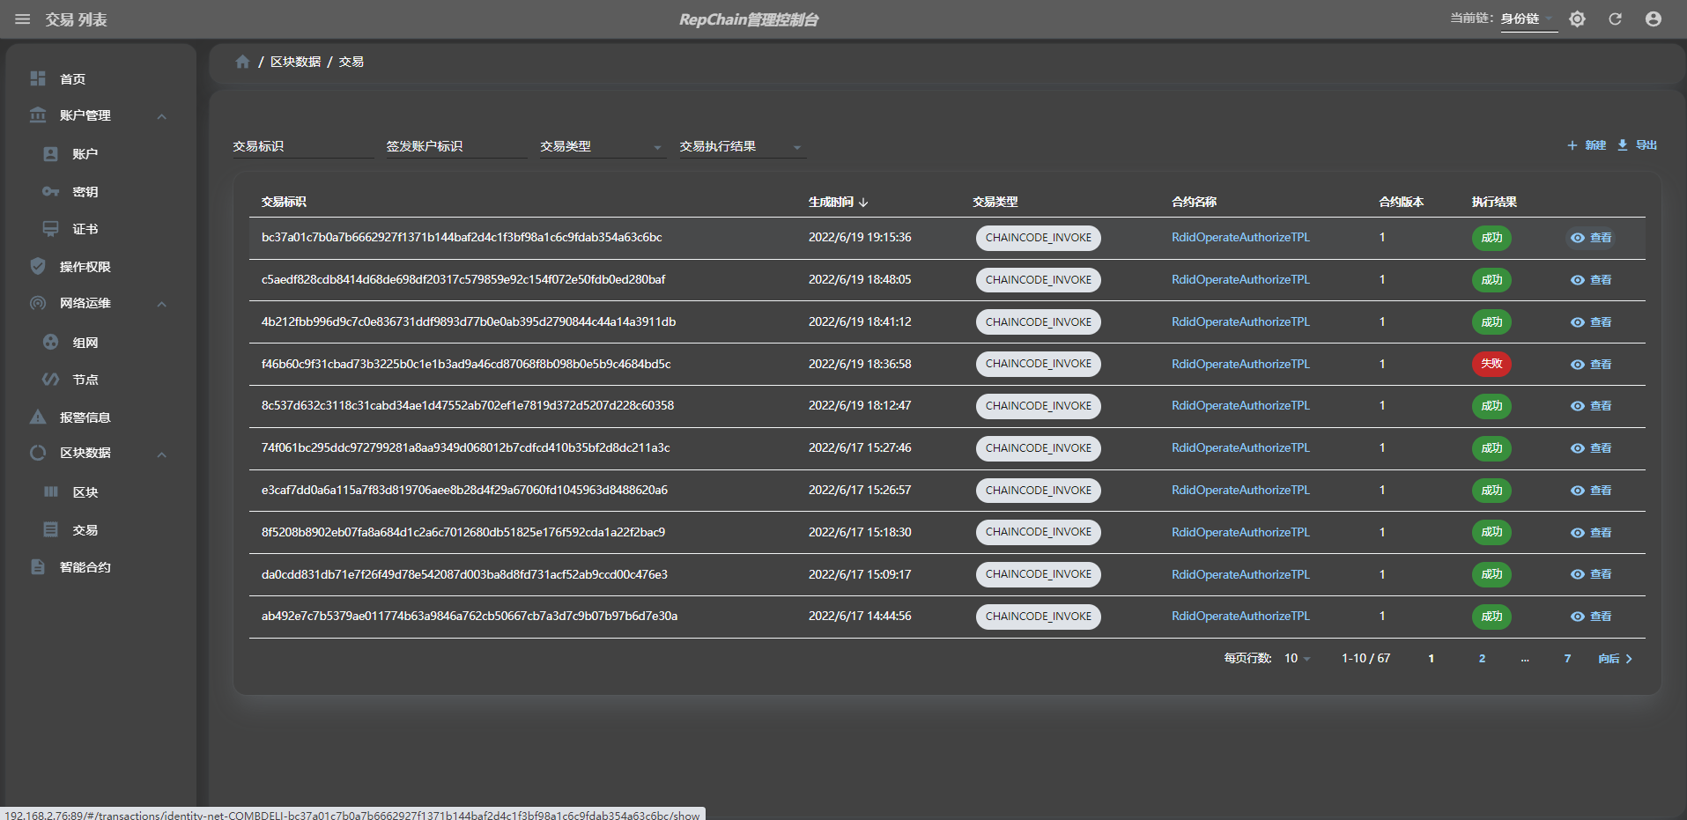Click eye icon for failed transaction f46b60c9

1578,365
